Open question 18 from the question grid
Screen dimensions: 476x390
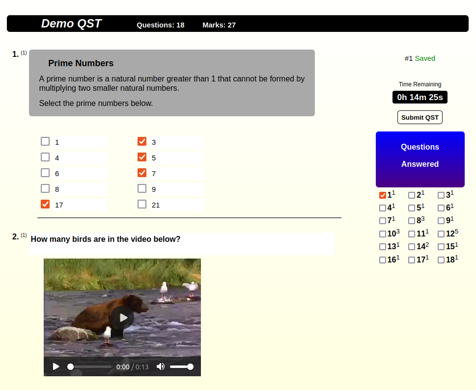[x=441, y=260]
